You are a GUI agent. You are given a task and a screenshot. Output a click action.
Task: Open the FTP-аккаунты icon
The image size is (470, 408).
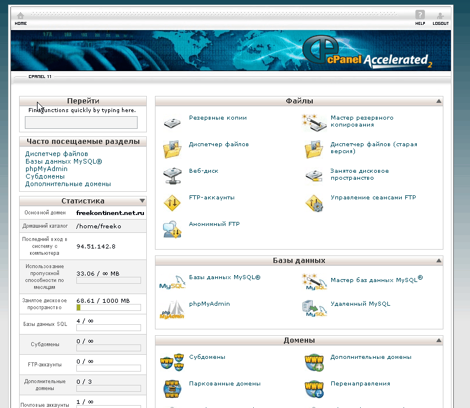[x=172, y=202]
